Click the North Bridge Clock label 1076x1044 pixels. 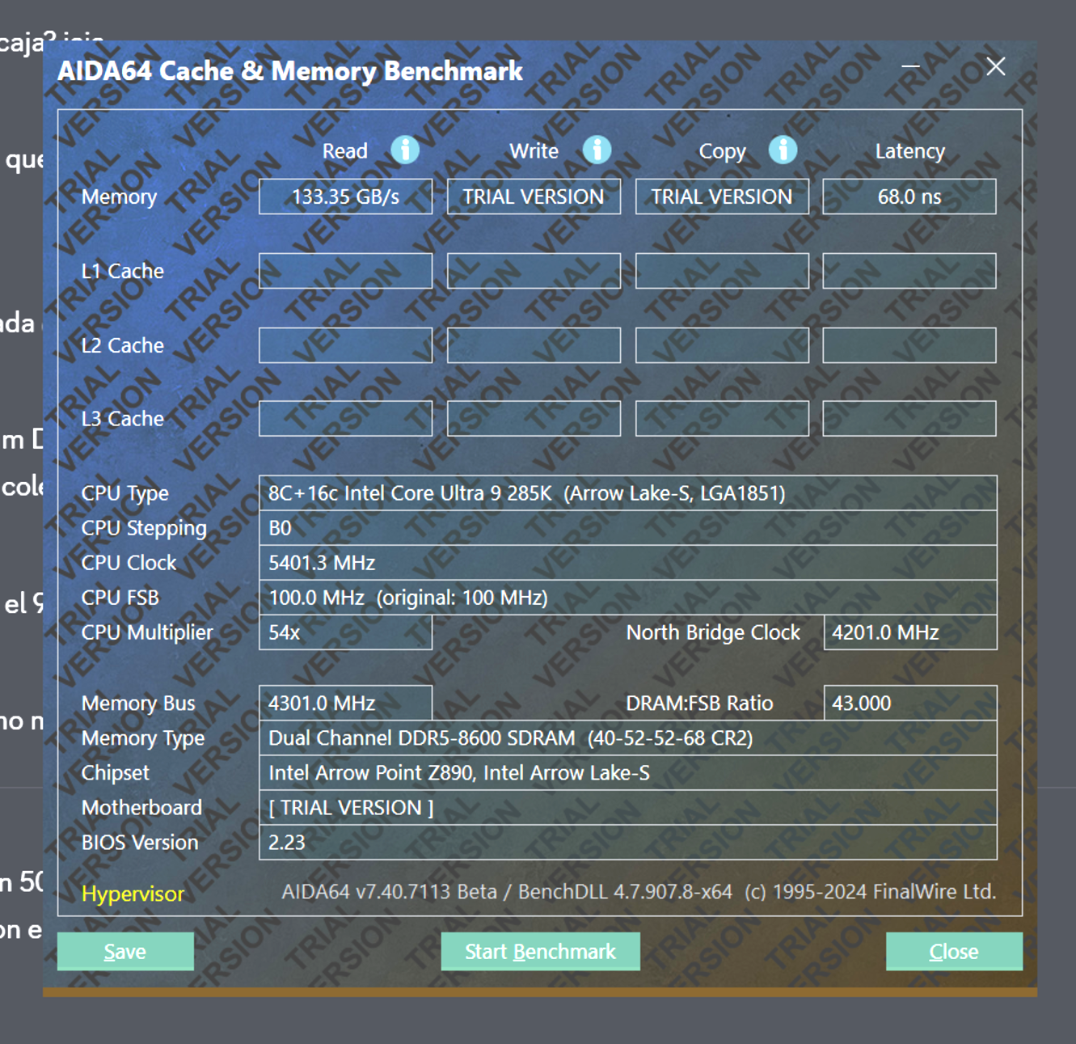click(x=713, y=632)
